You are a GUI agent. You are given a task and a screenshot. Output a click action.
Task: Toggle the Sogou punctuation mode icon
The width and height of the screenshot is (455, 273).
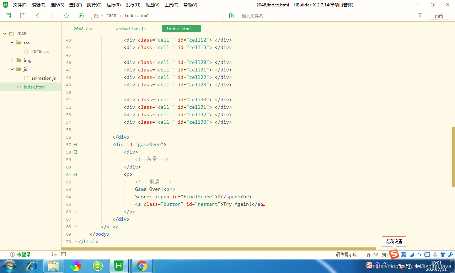[x=419, y=255]
